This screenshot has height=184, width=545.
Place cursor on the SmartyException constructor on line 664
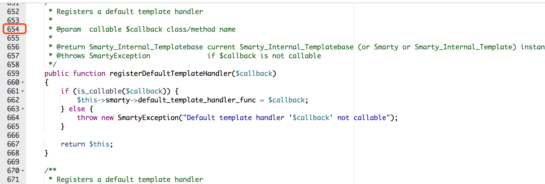click(148, 118)
